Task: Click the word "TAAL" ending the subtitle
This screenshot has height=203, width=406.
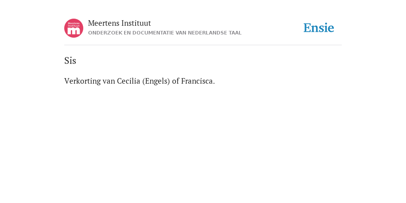Action: (235, 33)
